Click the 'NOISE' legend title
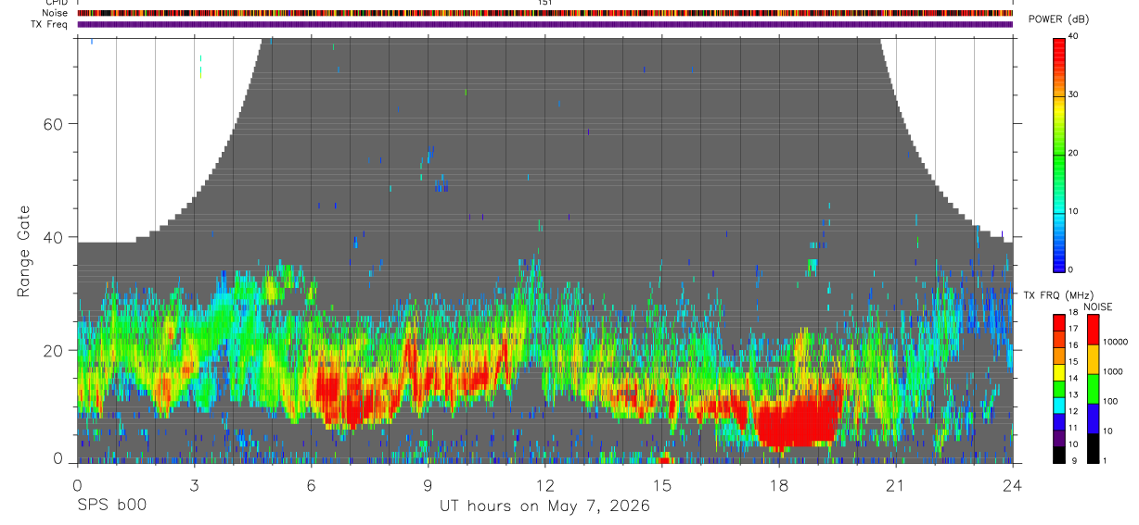The height and width of the screenshot is (525, 1139). click(1097, 306)
